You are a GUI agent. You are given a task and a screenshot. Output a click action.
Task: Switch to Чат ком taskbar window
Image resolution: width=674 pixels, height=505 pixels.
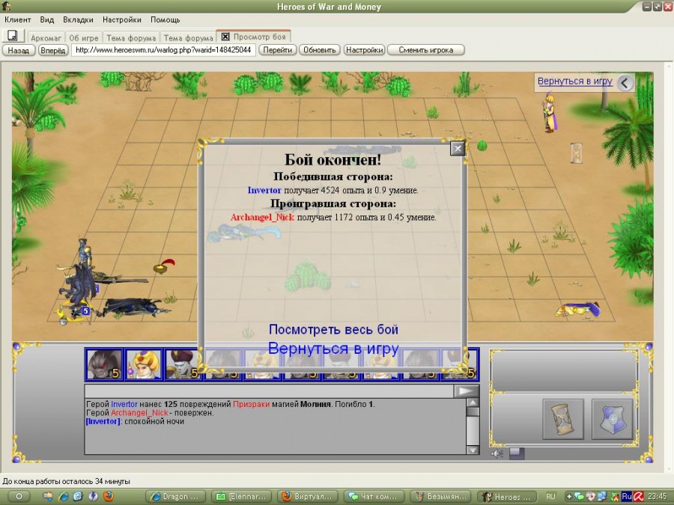point(373,497)
